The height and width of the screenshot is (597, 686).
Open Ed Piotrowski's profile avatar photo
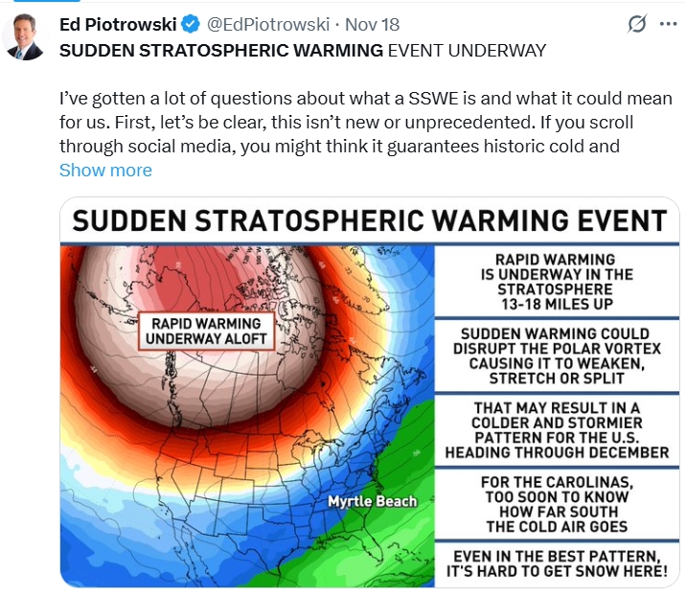(24, 37)
